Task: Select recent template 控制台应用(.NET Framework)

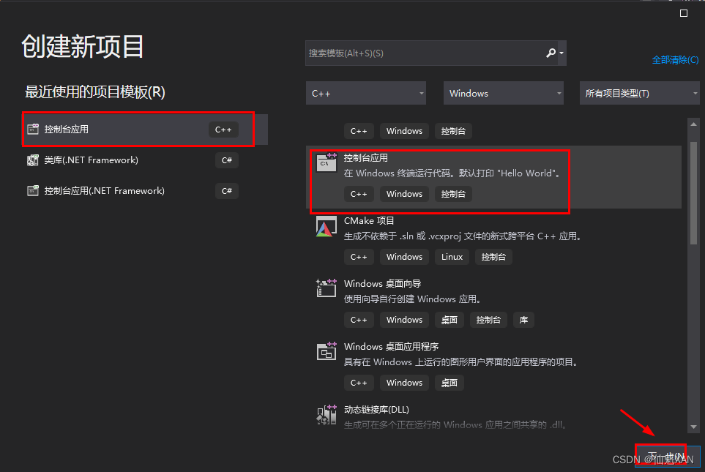Action: pos(145,190)
